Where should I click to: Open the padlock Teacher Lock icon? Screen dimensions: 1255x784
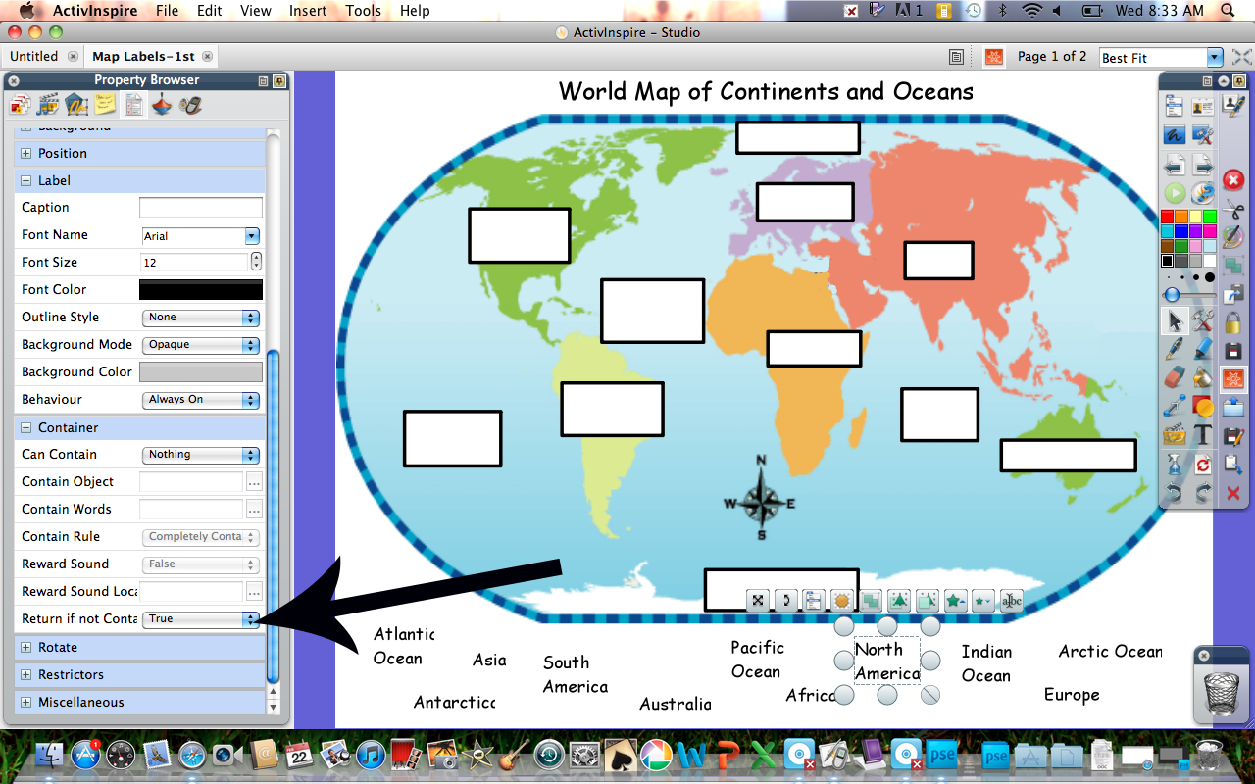(1230, 320)
